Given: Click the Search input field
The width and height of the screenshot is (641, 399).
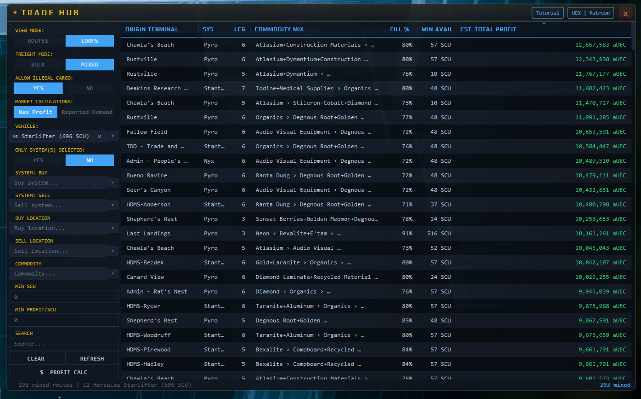Looking at the screenshot, I should [x=63, y=344].
